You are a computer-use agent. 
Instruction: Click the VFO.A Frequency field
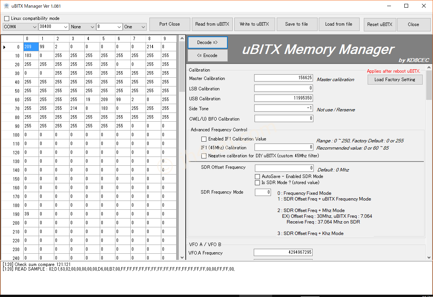(x=283, y=252)
